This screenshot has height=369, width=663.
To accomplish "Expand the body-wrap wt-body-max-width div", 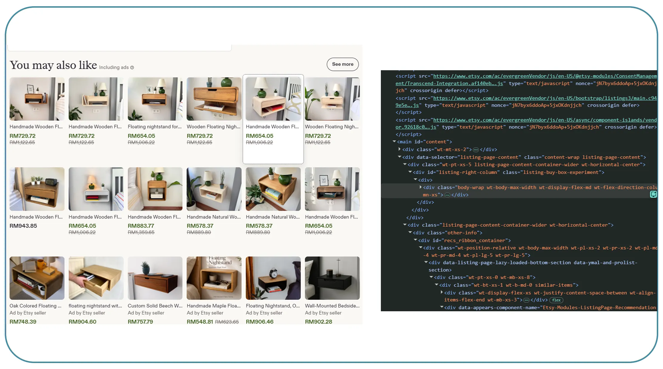I will 421,187.
